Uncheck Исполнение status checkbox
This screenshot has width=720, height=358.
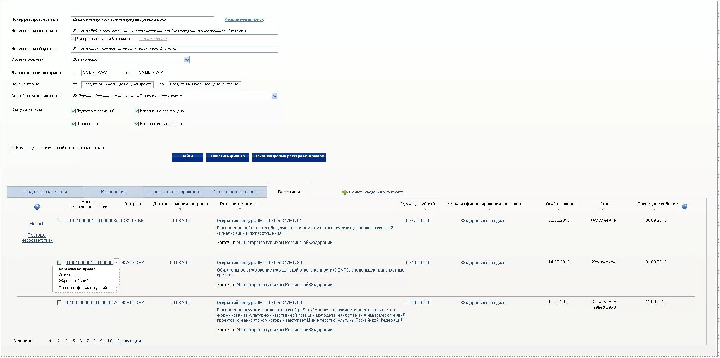click(73, 124)
